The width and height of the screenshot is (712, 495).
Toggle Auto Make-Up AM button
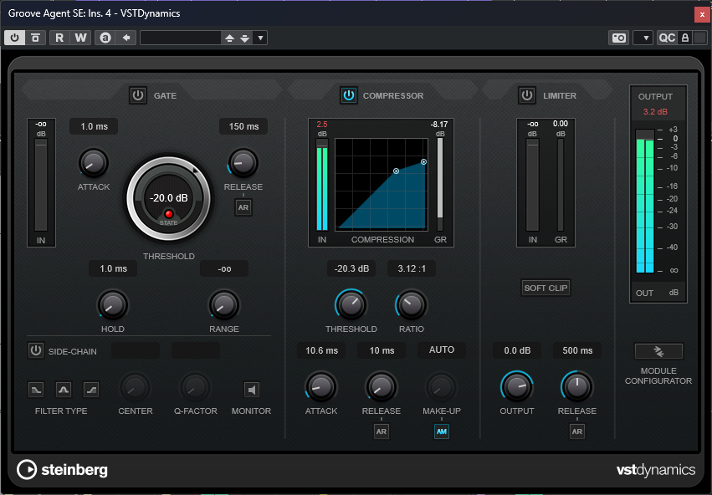(442, 431)
